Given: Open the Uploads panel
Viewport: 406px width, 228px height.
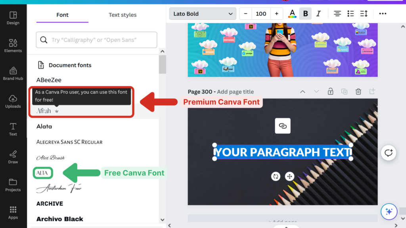Looking at the screenshot, I should (13, 101).
